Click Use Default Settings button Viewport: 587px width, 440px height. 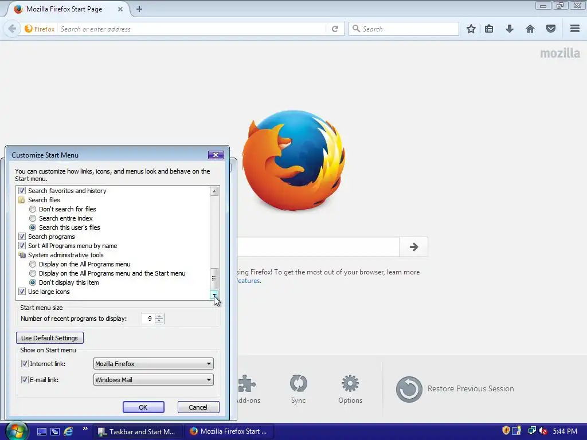(50, 338)
